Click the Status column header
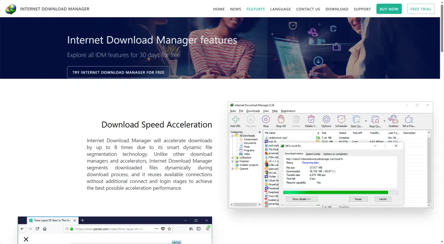The image size is (444, 244). click(342, 133)
